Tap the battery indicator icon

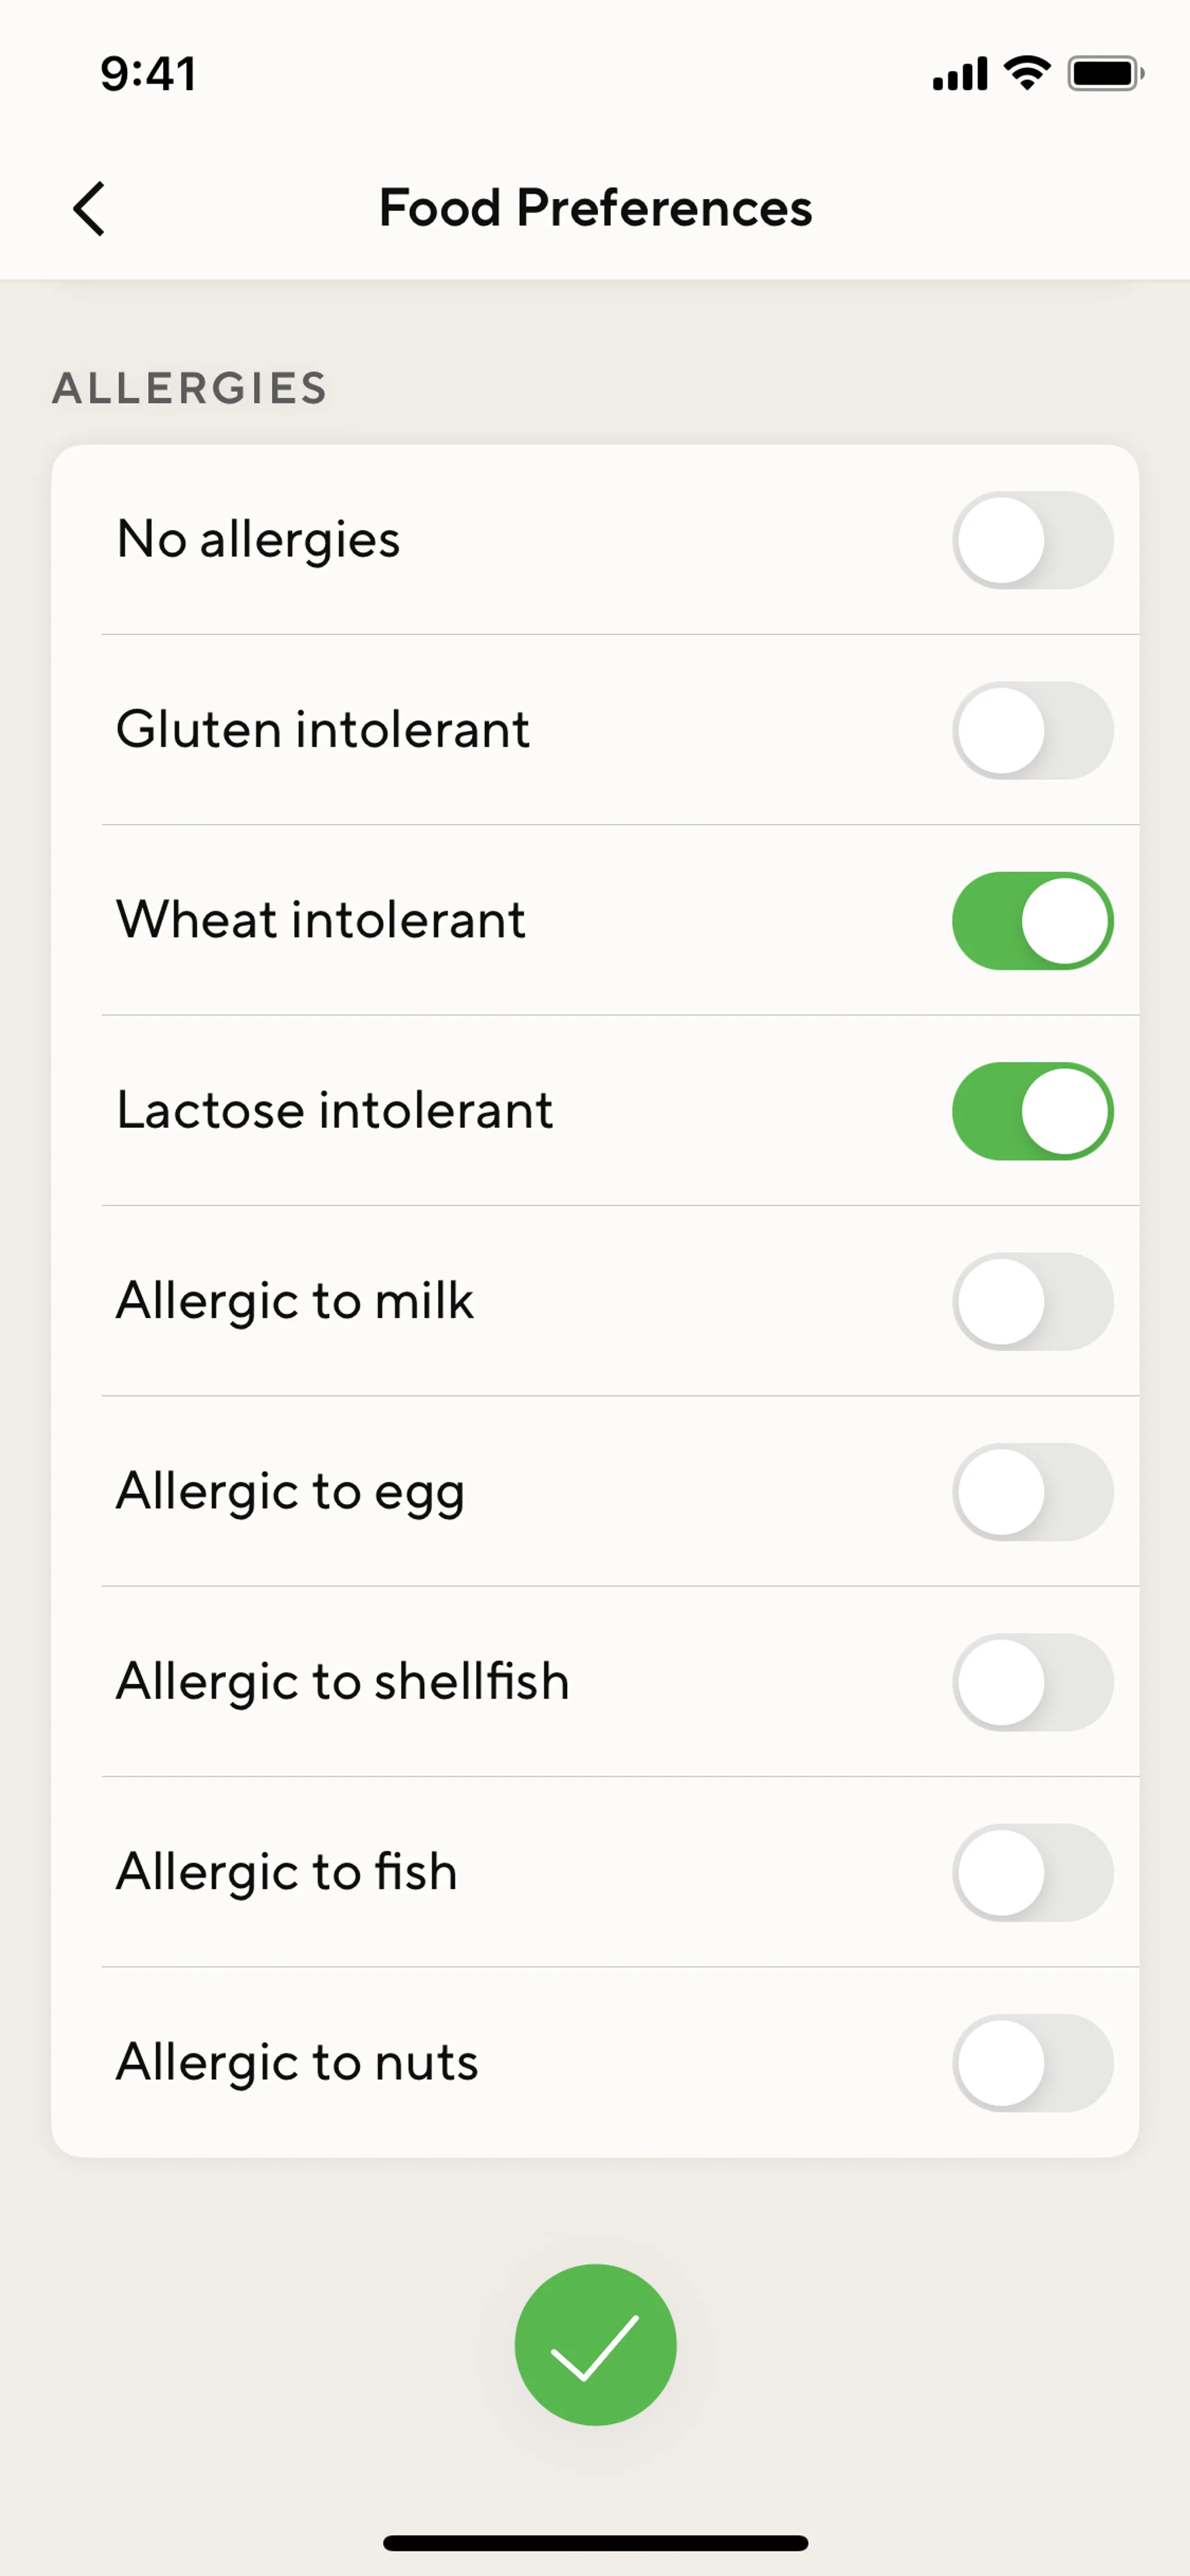[1104, 73]
